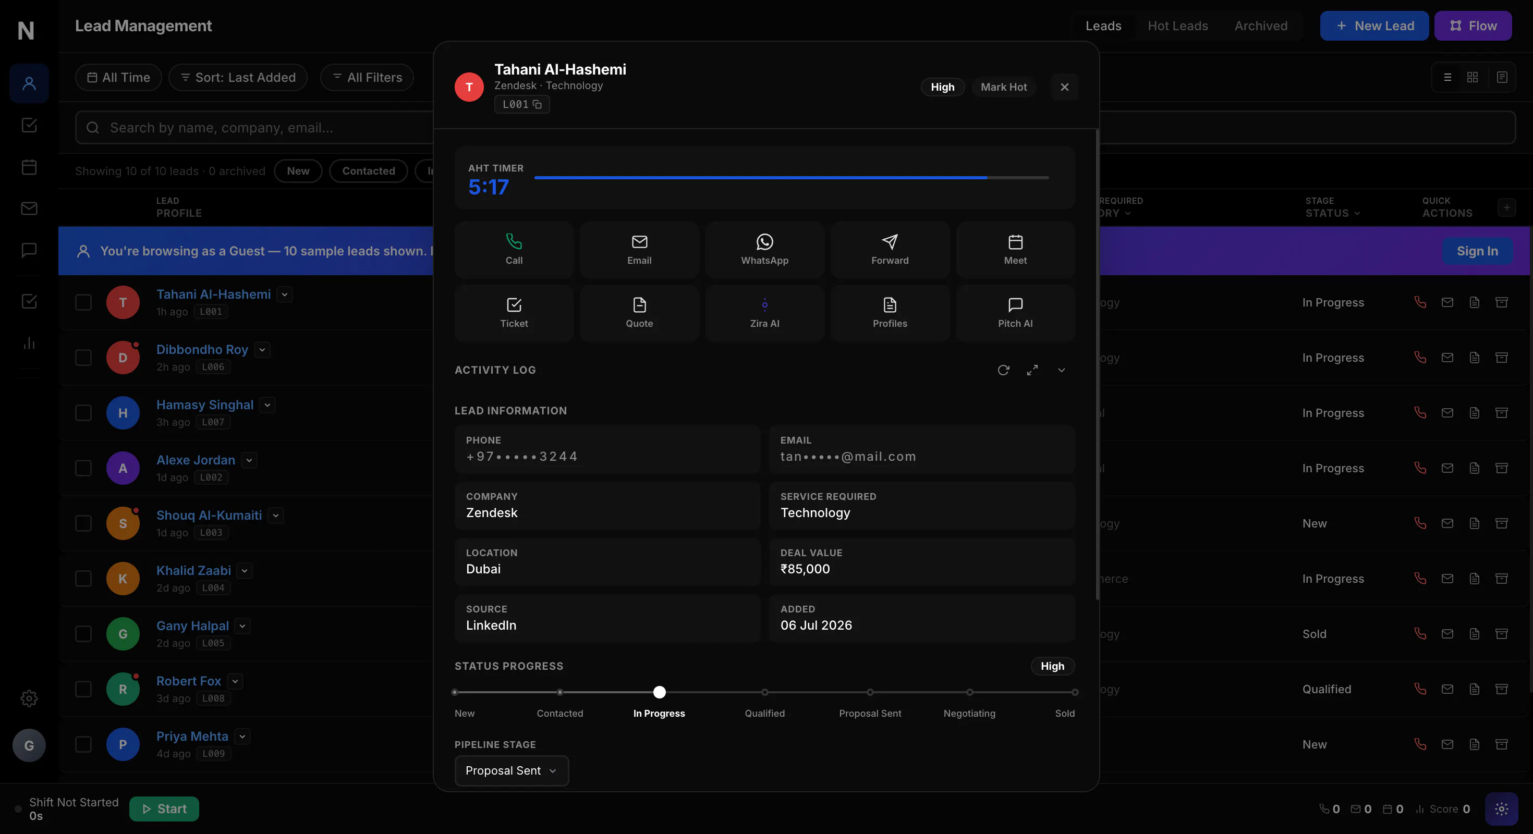1533x834 pixels.
Task: Open the Email action in lead panel
Action: tap(639, 250)
